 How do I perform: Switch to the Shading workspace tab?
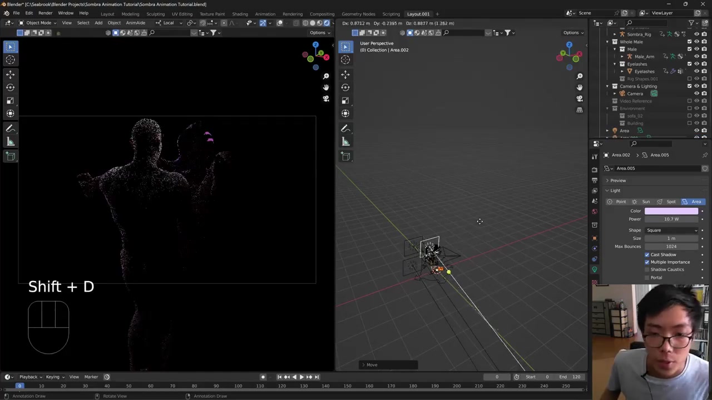coord(240,14)
